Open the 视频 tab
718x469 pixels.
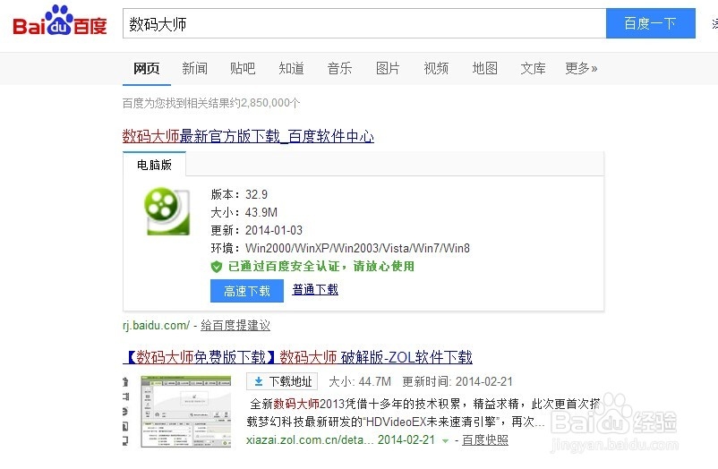click(x=436, y=69)
